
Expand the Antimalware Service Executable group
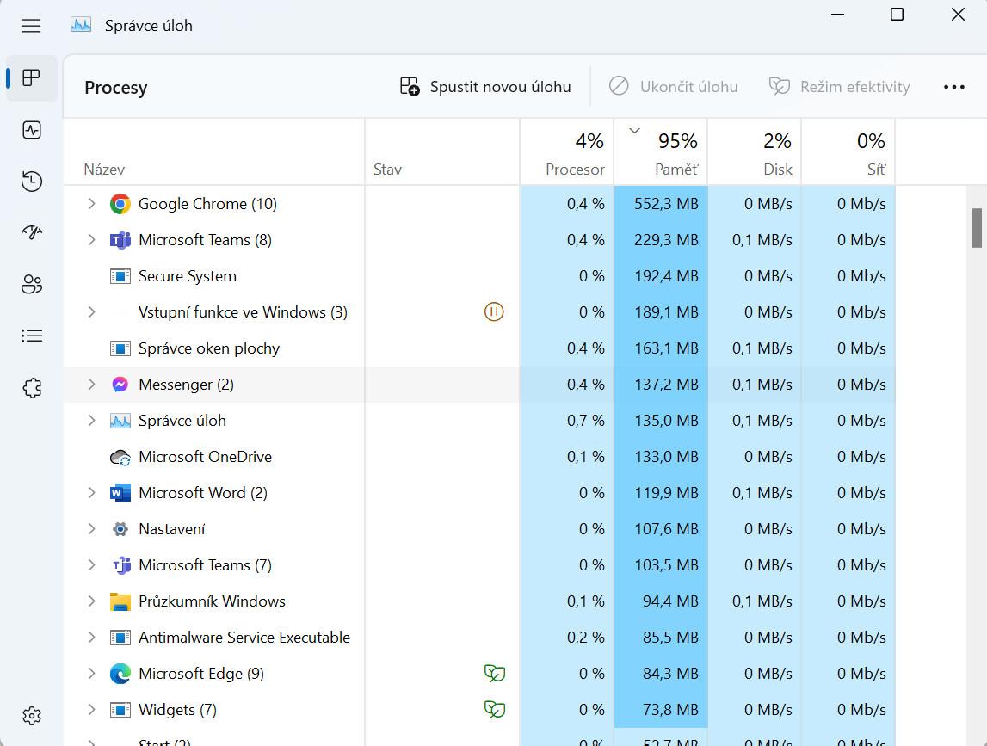92,638
